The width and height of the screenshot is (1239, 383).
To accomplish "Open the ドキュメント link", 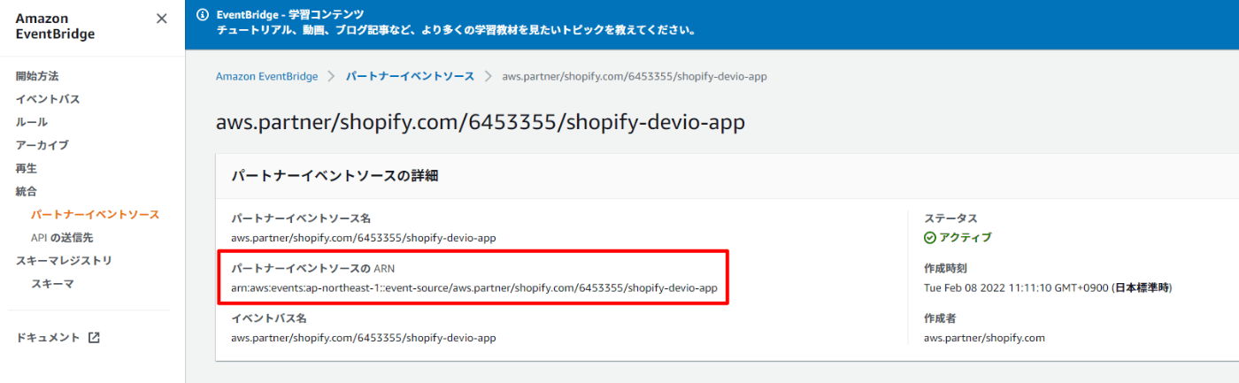I will pos(49,338).
